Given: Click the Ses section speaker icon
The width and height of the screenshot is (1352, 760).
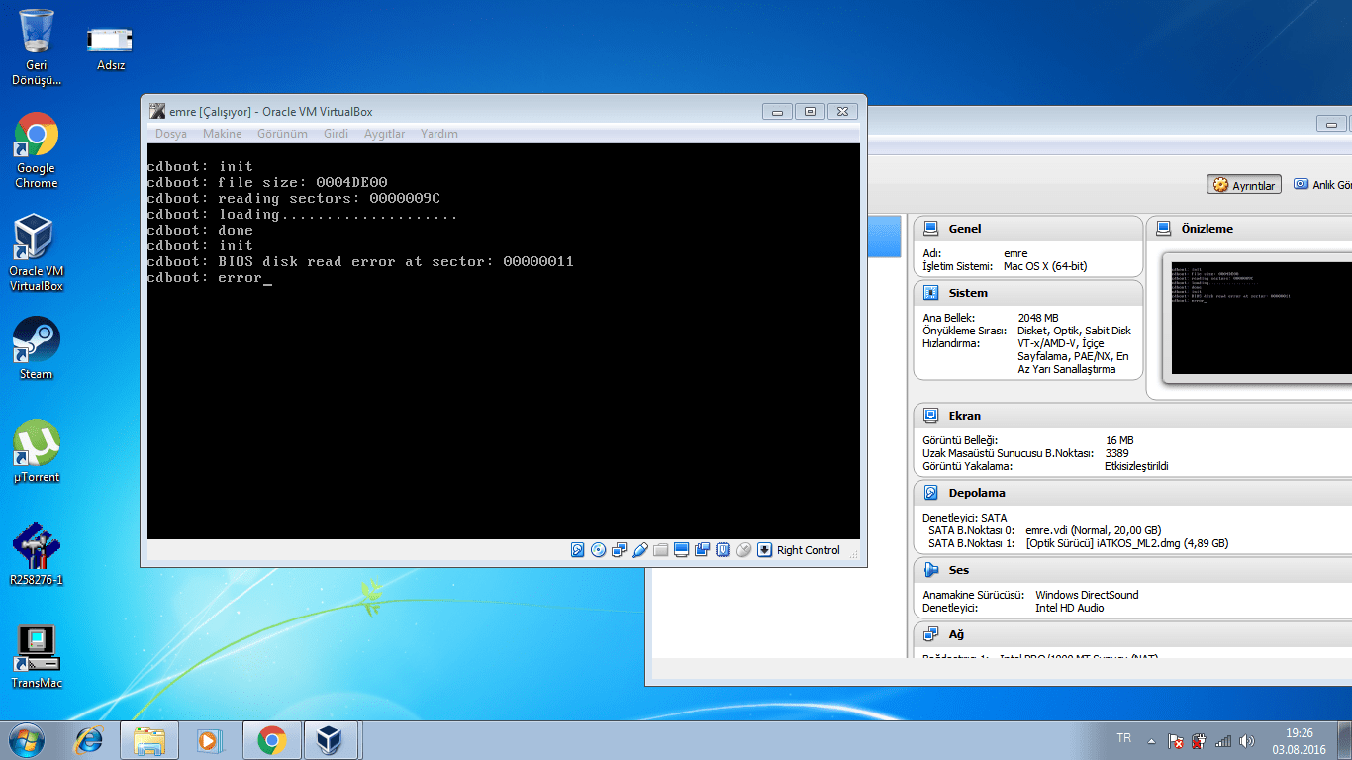Looking at the screenshot, I should click(x=930, y=570).
